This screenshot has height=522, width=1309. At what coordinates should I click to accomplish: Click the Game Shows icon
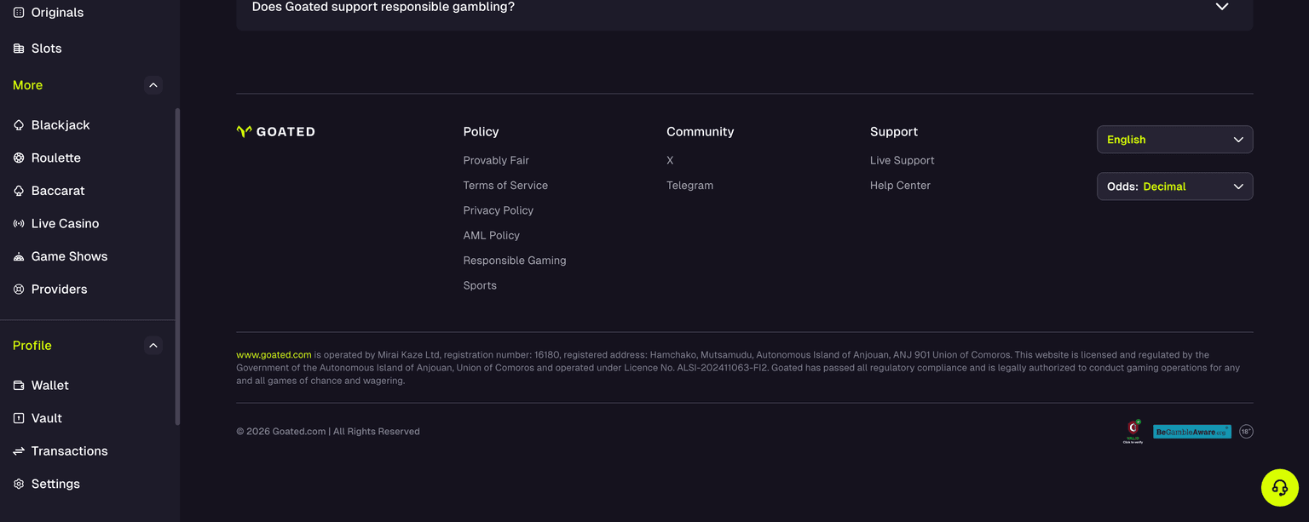coord(19,256)
